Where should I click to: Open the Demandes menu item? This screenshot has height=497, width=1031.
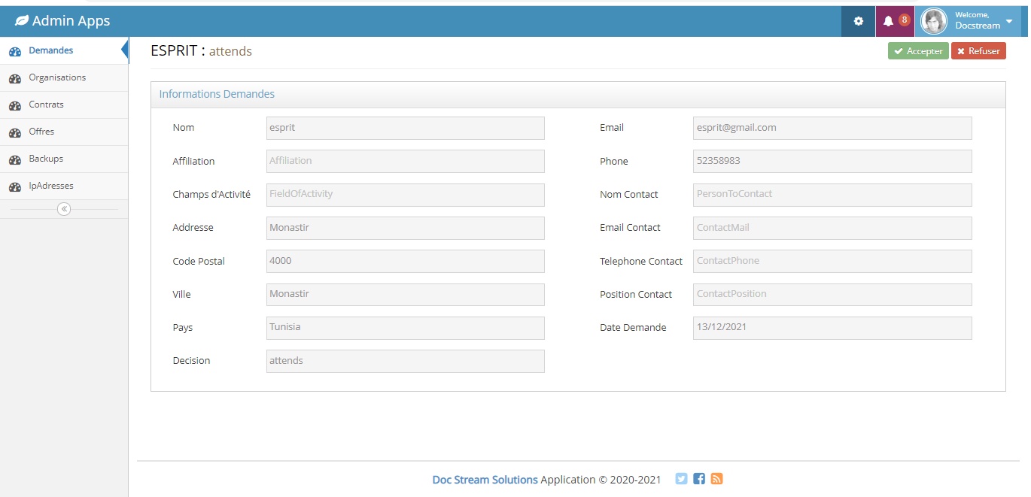(x=64, y=50)
